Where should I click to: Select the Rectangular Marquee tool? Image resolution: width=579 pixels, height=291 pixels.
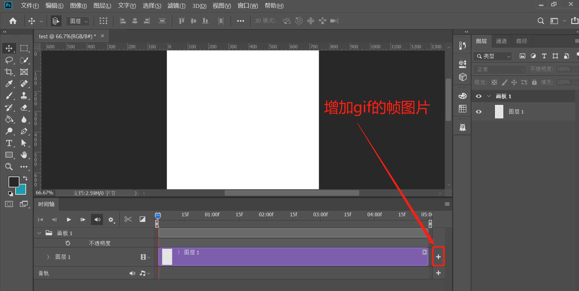(24, 48)
